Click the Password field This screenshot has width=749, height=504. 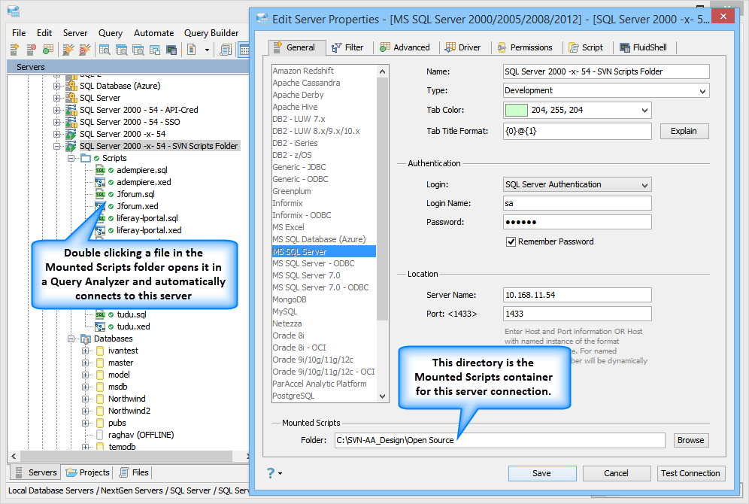point(577,222)
